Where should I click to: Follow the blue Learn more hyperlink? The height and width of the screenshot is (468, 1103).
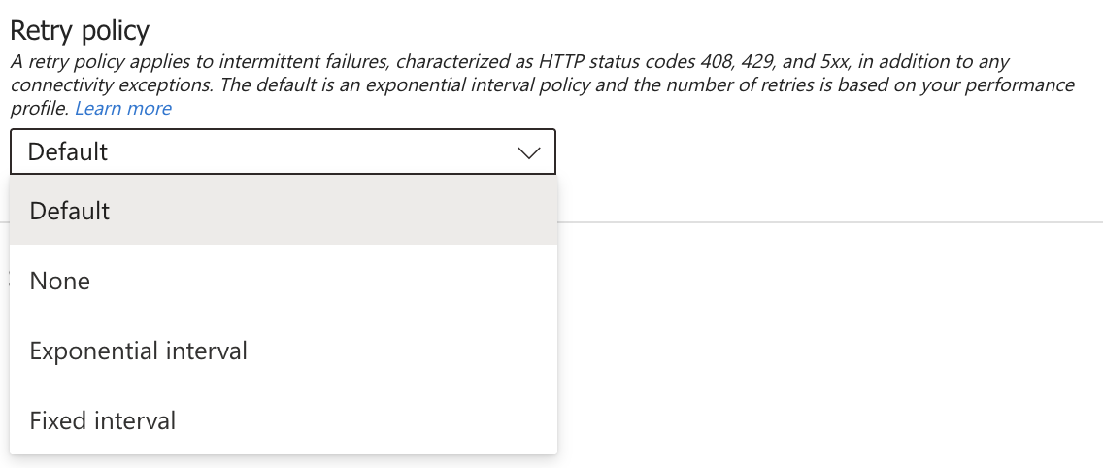123,108
